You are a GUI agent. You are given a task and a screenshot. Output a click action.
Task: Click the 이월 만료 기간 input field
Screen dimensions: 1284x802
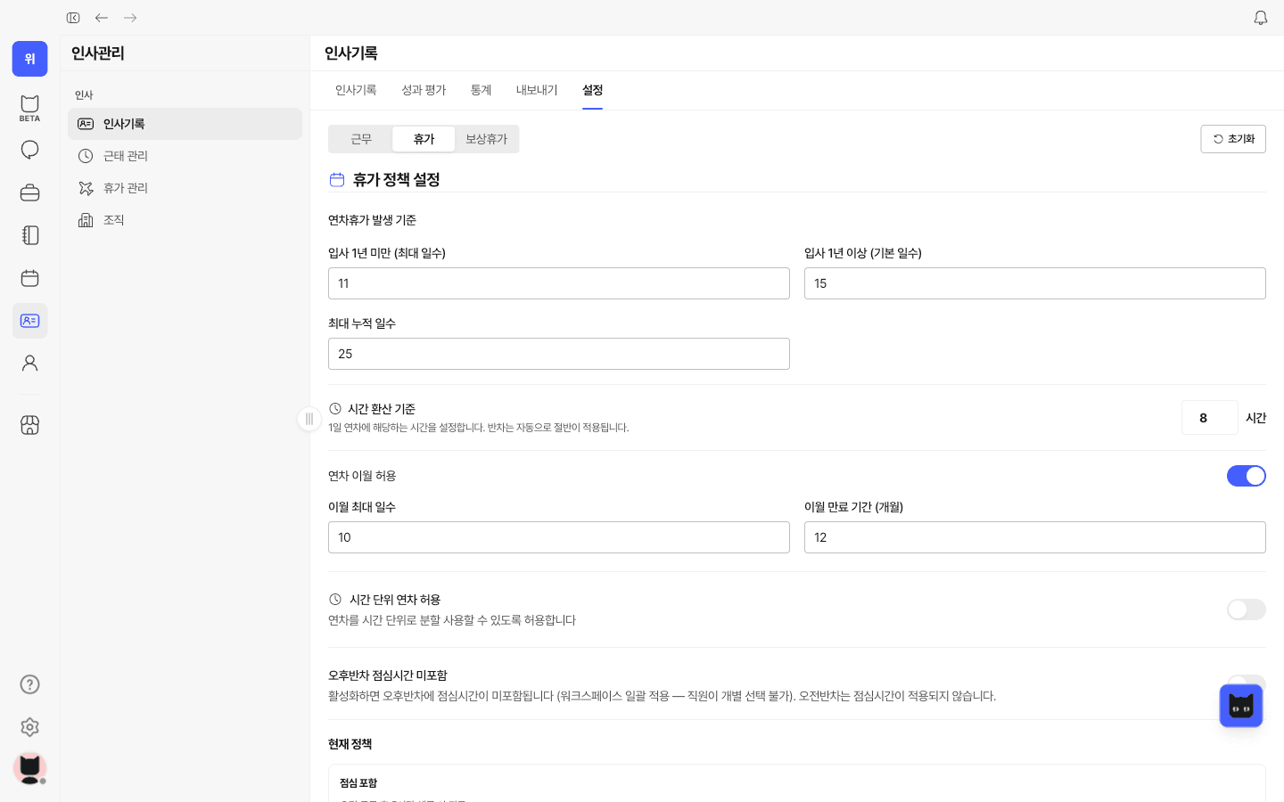coord(1035,537)
